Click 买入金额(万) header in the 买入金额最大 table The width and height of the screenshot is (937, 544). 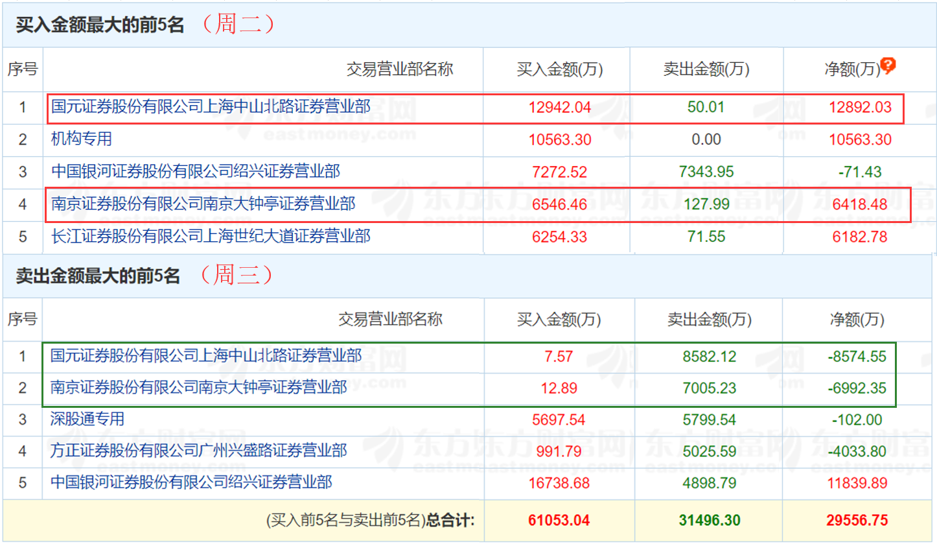click(560, 69)
